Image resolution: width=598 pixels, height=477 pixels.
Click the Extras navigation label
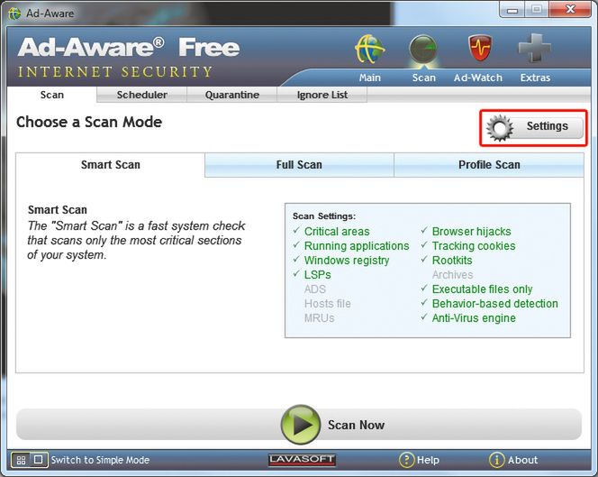pyautogui.click(x=535, y=78)
